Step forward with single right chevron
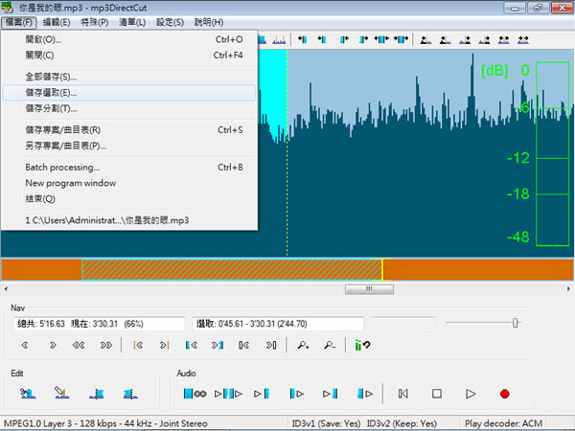The width and height of the screenshot is (575, 431). pyautogui.click(x=53, y=345)
